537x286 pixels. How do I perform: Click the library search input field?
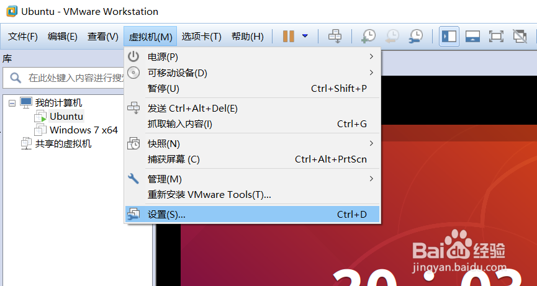click(x=63, y=78)
